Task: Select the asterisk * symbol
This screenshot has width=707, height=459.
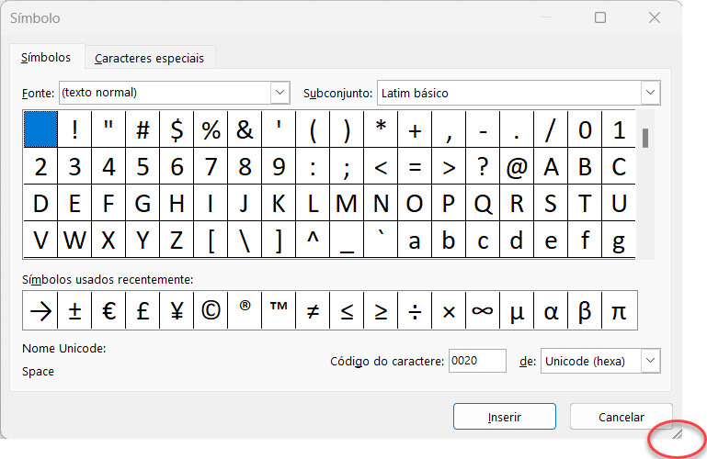Action: (381, 129)
